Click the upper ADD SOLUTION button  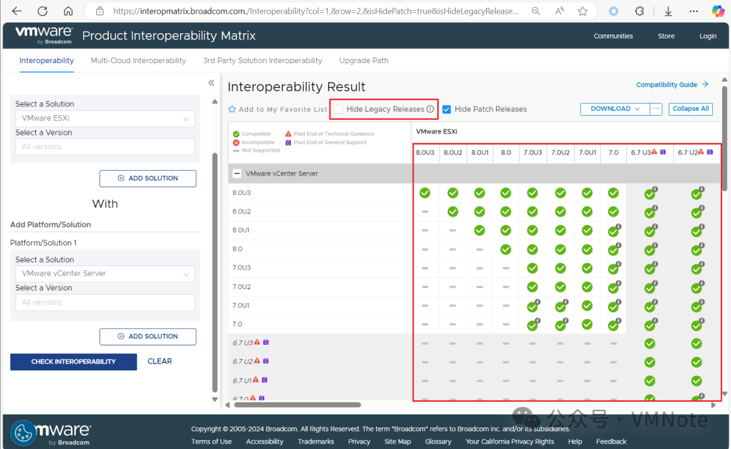coord(148,179)
